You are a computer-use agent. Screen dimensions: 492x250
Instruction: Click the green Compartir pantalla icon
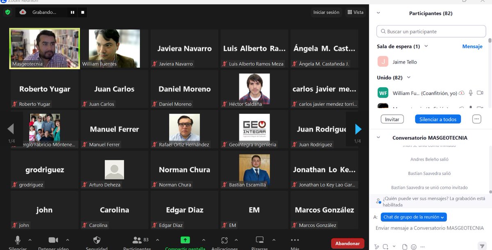pos(185,240)
